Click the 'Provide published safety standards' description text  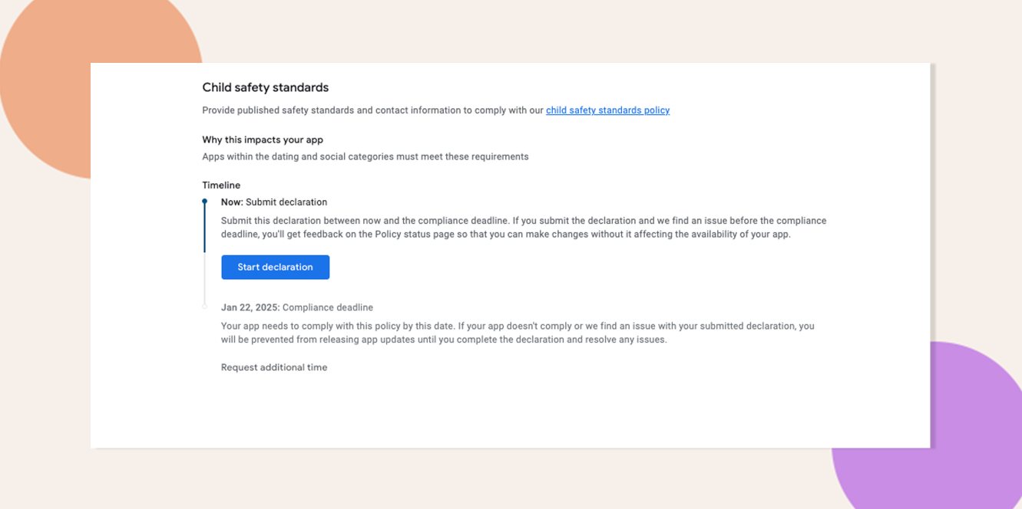click(373, 110)
